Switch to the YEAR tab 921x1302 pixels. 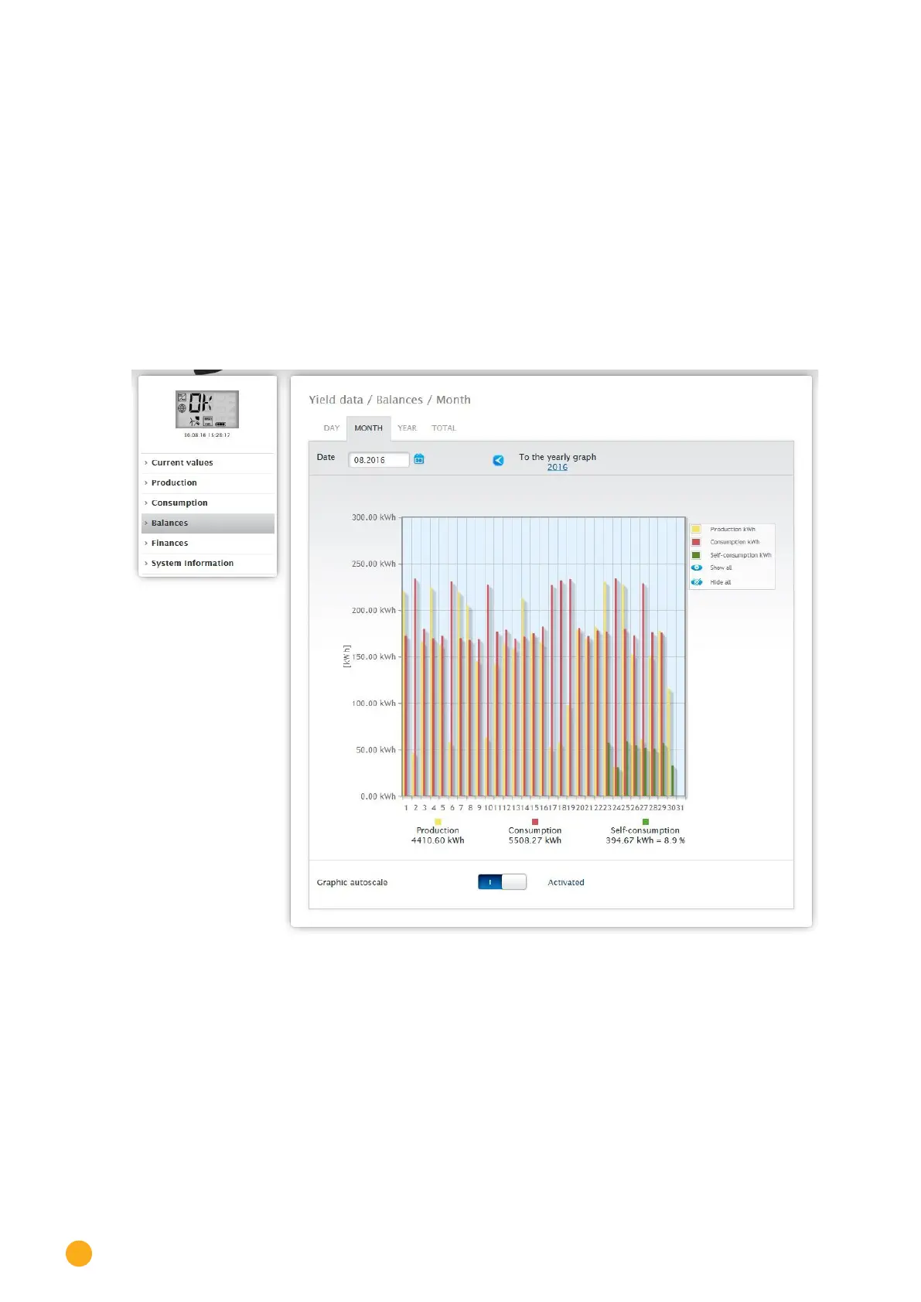point(407,428)
